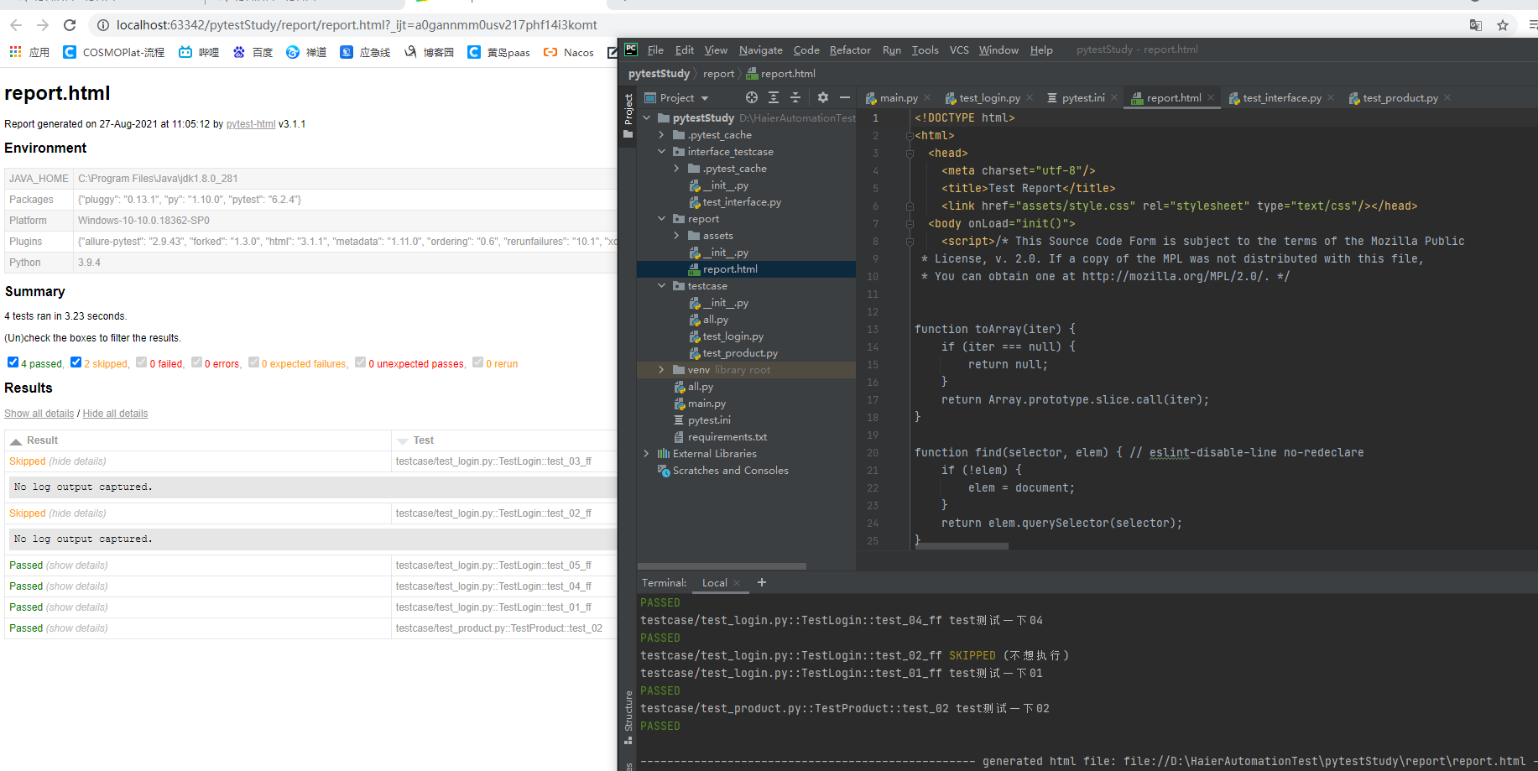Hide the Project tool window with minus icon
Viewport: 1538px width, 771px height.
[845, 98]
